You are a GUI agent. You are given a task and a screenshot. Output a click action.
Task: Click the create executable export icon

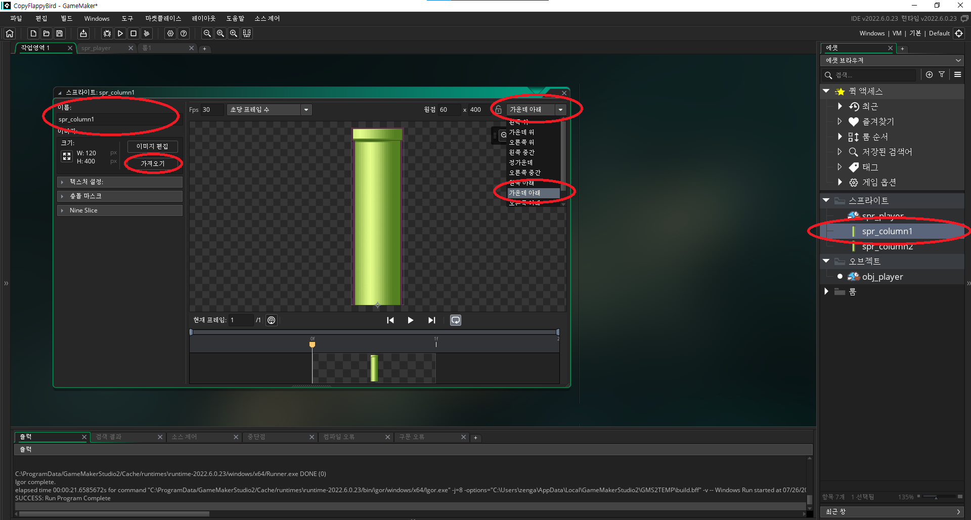(x=83, y=33)
